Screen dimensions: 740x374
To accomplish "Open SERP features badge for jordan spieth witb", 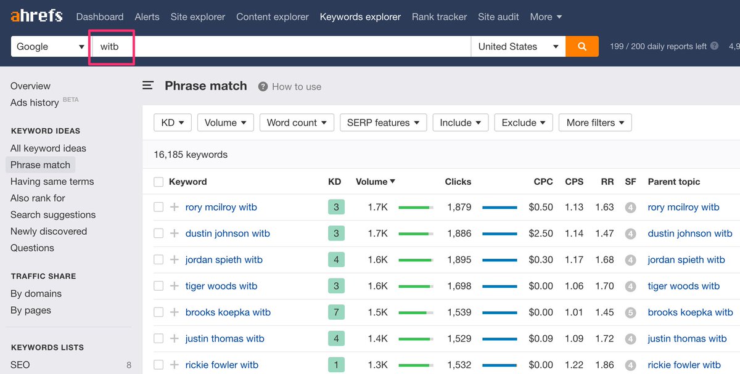I will coord(630,260).
